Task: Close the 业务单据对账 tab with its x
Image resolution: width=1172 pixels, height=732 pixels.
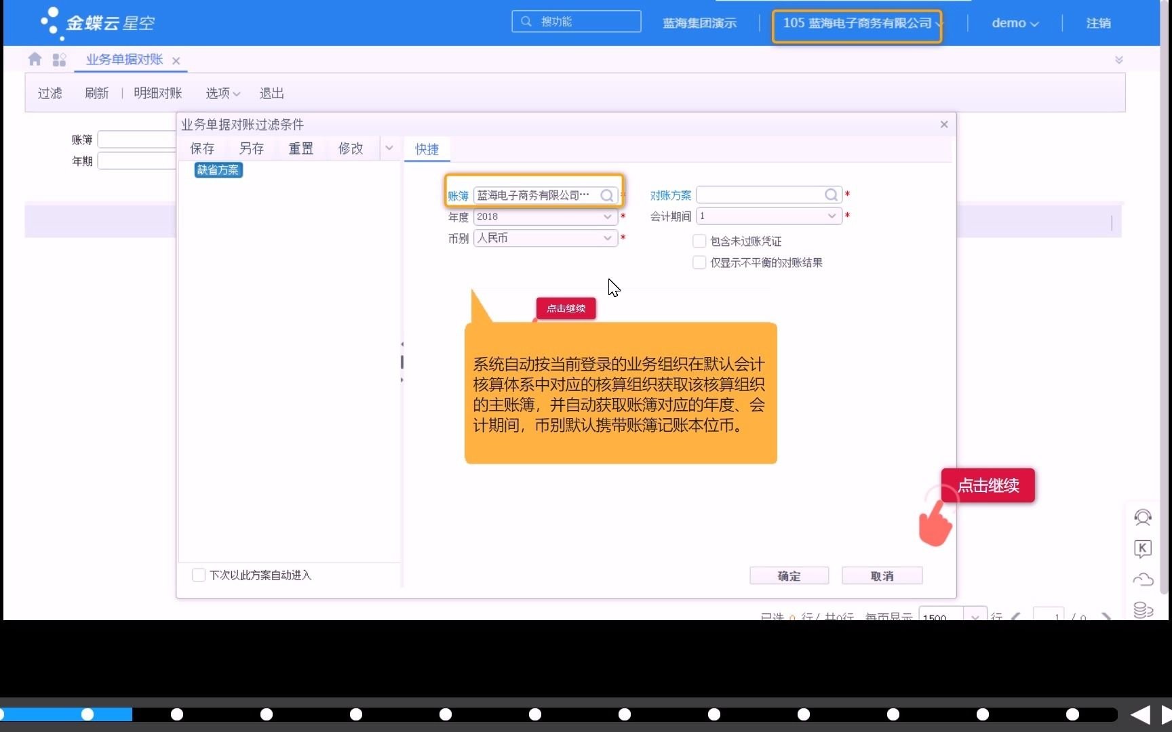Action: click(176, 61)
